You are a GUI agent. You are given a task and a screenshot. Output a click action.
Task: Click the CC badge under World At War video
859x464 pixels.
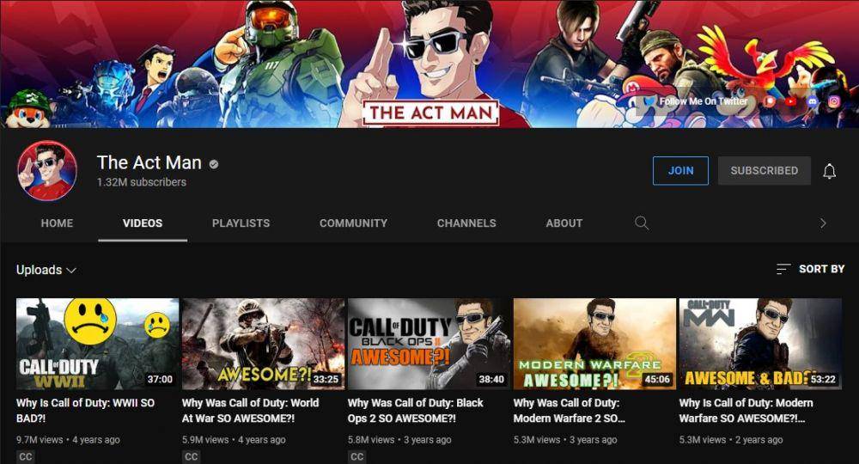192,456
